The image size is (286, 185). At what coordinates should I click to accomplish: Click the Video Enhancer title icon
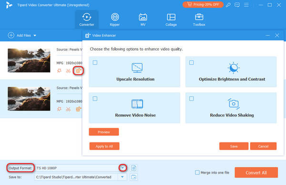(88, 35)
